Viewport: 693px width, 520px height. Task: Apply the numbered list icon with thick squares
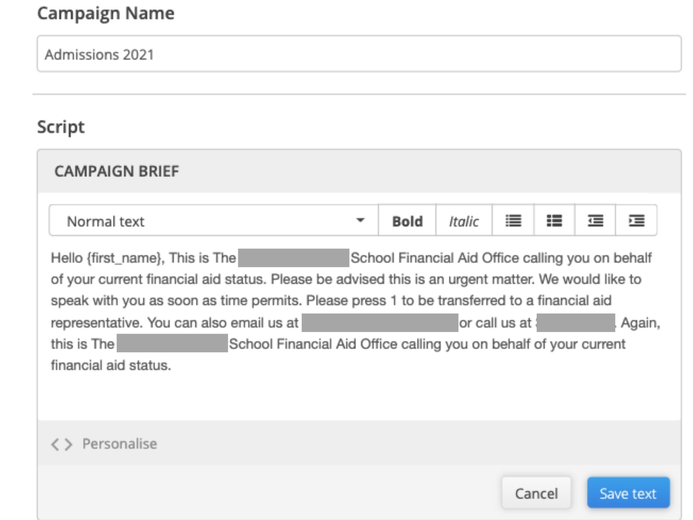click(554, 221)
